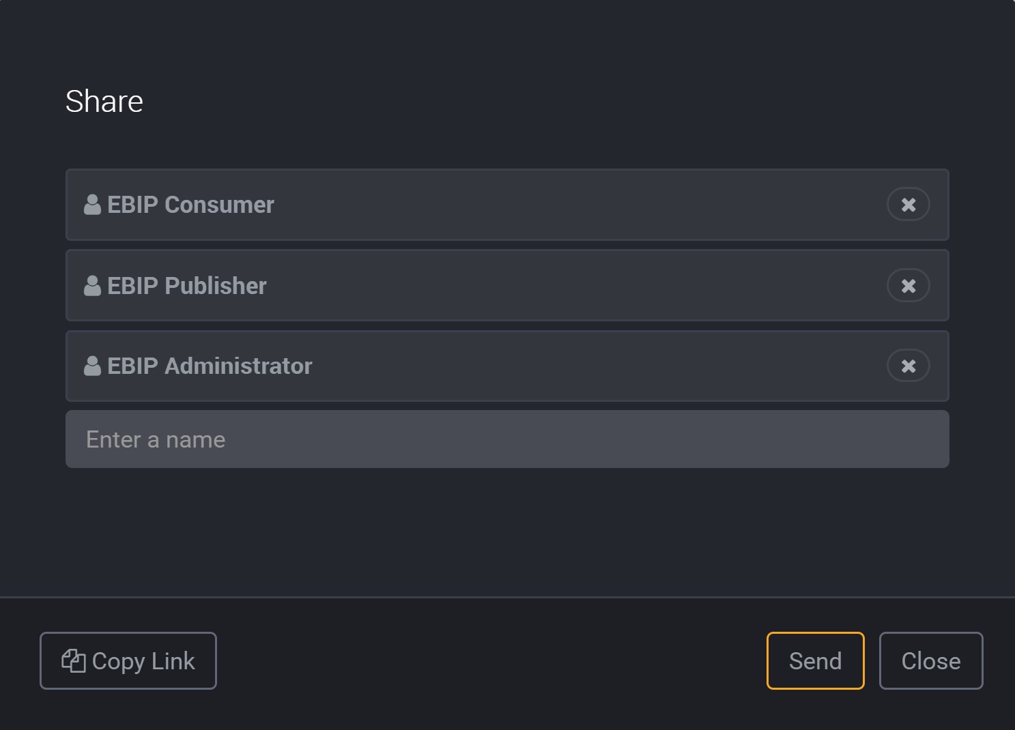
Task: Click the user icon beside EBIP Administrator
Action: click(x=92, y=366)
